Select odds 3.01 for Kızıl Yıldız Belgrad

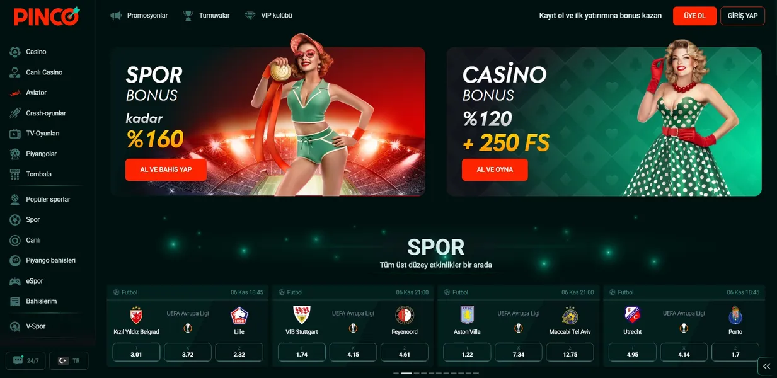[136, 352]
